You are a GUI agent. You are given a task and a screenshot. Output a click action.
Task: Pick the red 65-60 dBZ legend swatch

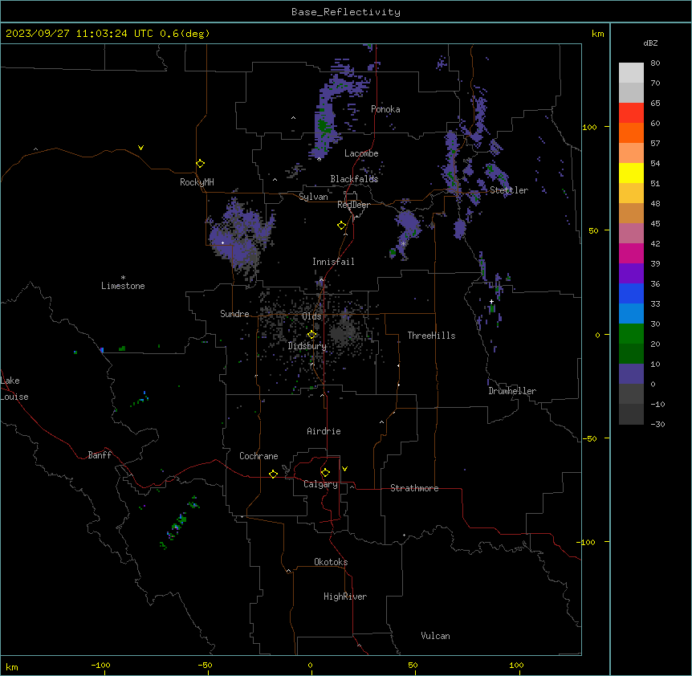[631, 112]
